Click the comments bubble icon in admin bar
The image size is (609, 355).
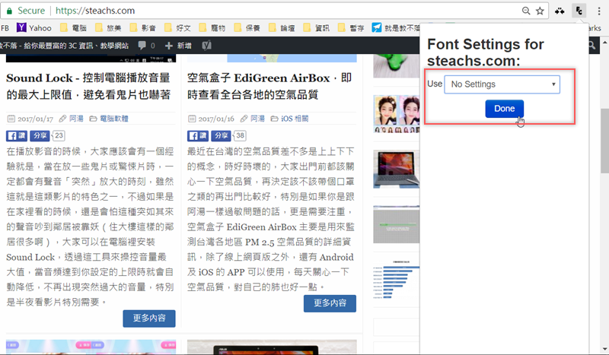(x=142, y=46)
